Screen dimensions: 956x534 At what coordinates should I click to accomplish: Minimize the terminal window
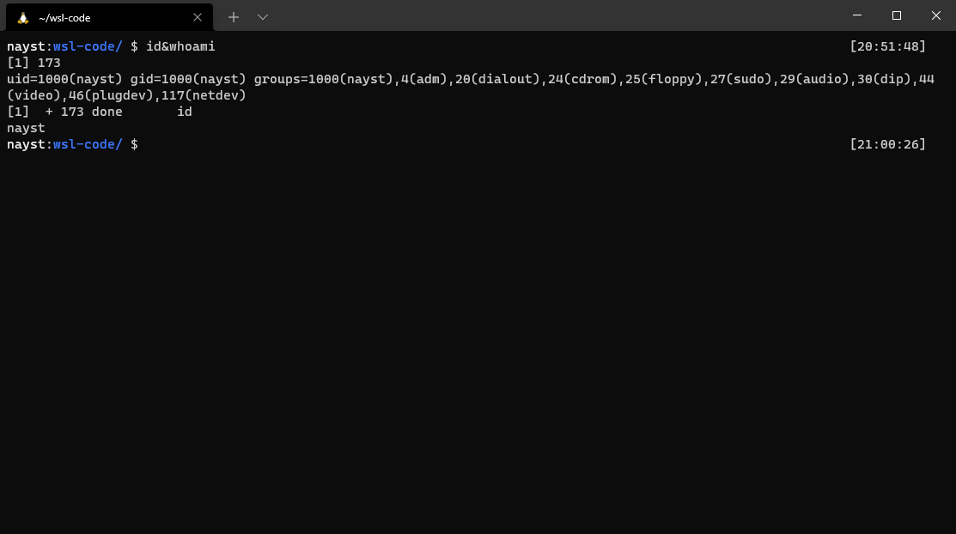(857, 15)
